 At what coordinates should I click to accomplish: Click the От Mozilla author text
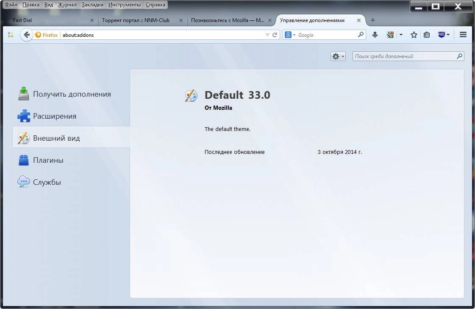coord(218,108)
